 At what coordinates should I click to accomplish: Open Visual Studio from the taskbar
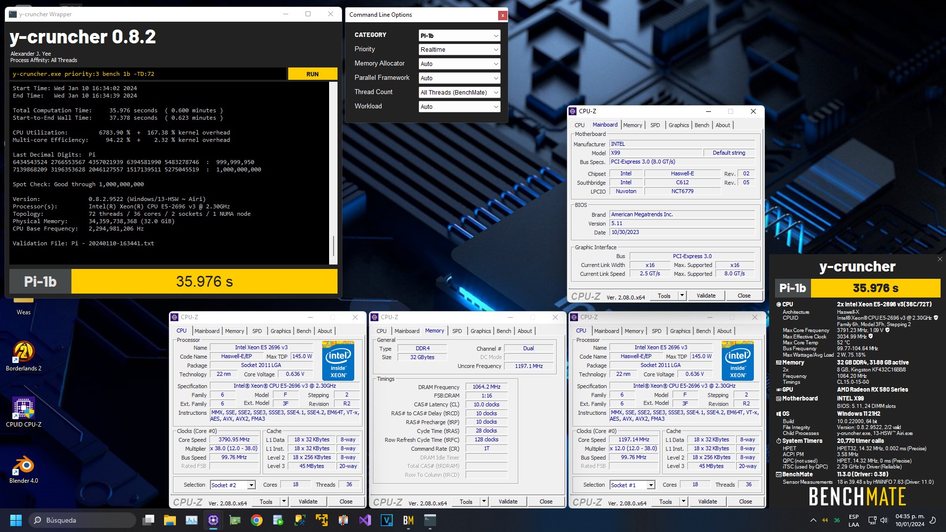(x=365, y=520)
